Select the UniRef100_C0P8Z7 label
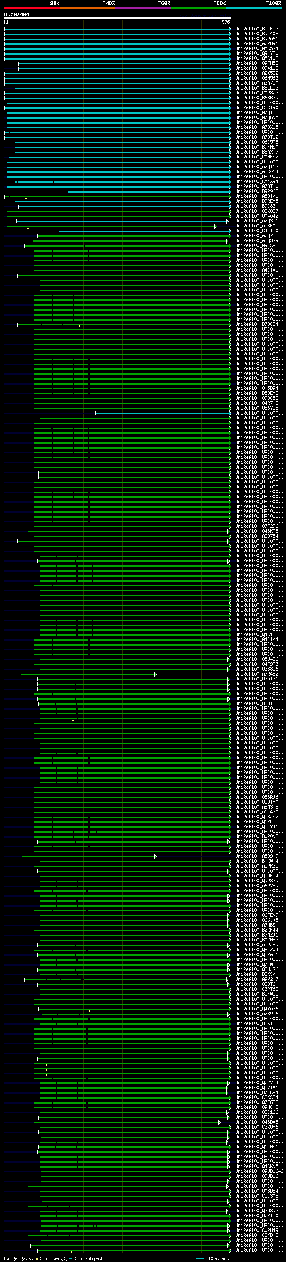 coord(257,93)
